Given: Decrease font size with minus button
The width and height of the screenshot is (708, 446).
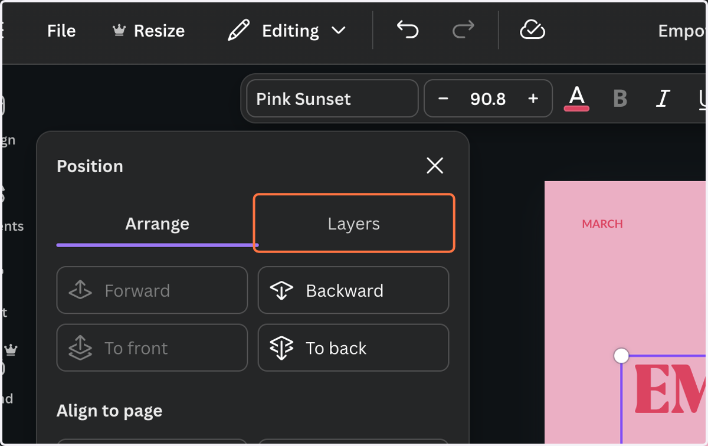Looking at the screenshot, I should (x=444, y=99).
